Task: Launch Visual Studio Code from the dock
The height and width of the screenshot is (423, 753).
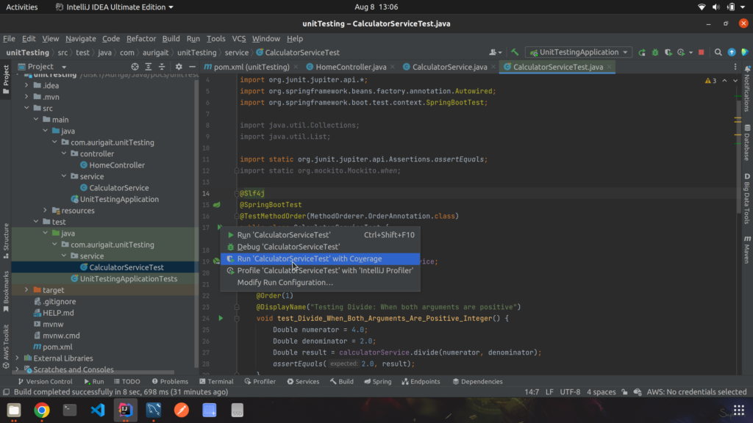Action: click(x=98, y=410)
